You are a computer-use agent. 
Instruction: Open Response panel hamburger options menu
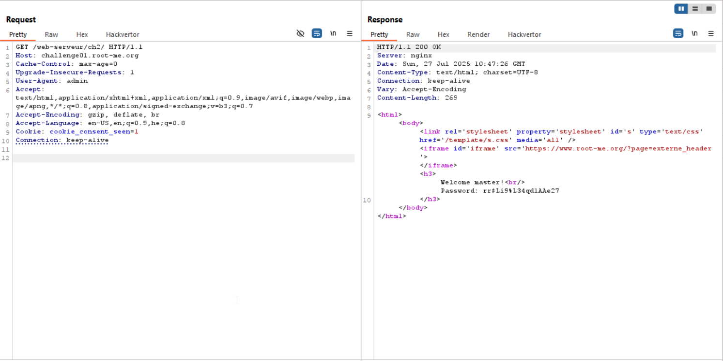pos(711,33)
